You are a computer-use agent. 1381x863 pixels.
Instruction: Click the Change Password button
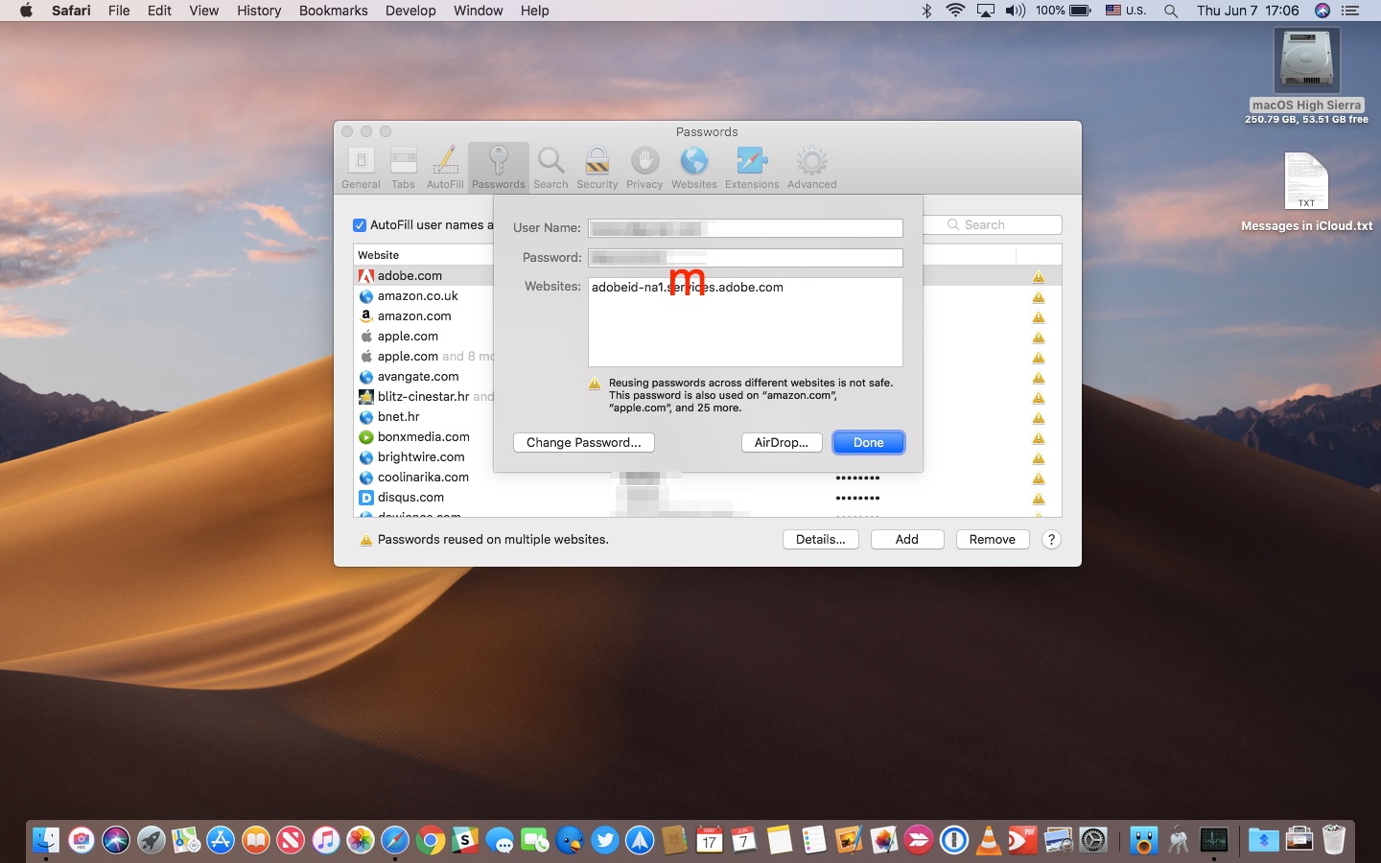pyautogui.click(x=584, y=442)
